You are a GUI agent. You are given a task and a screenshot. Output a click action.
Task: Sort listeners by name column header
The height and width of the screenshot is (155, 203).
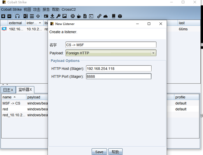pyautogui.click(x=14, y=97)
